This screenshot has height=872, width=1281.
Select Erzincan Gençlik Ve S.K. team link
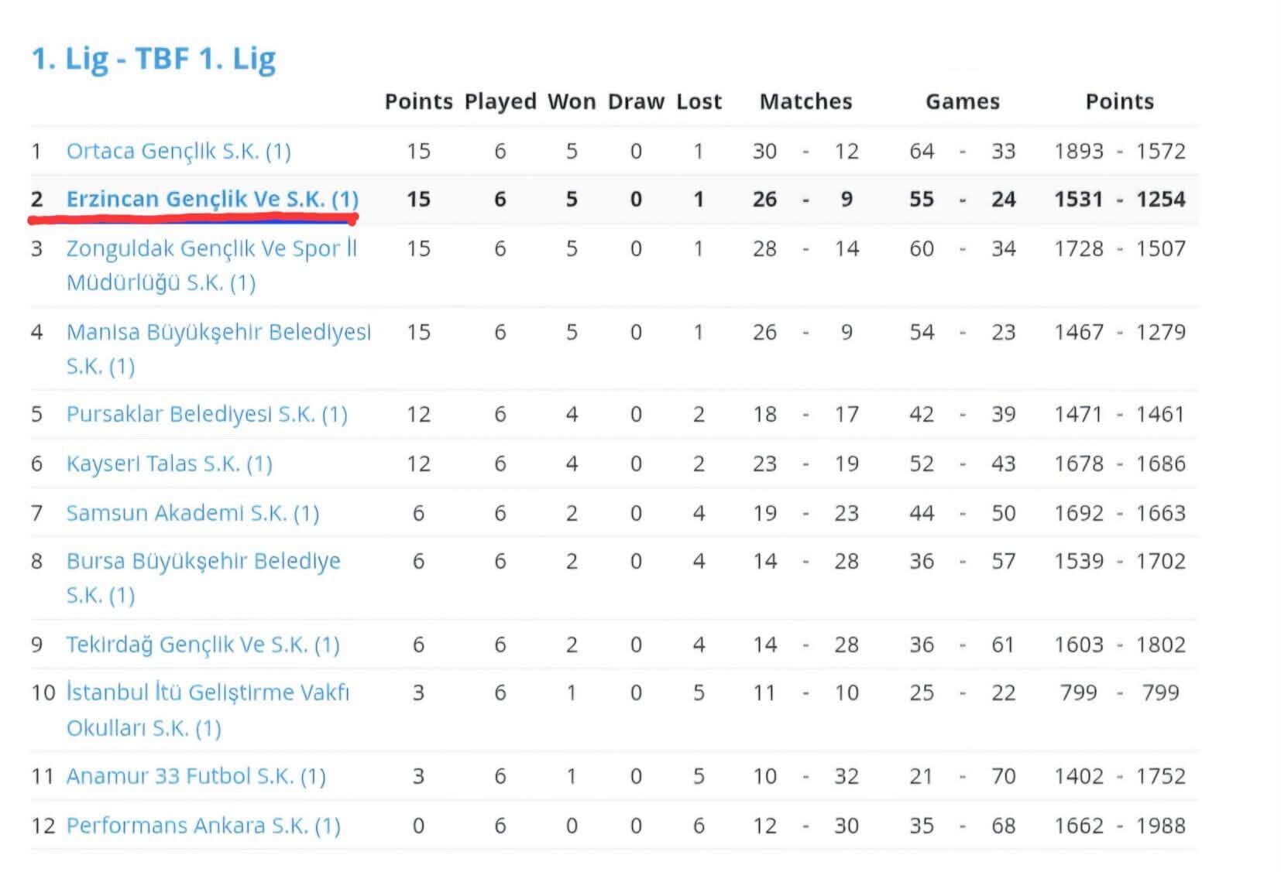coord(212,200)
